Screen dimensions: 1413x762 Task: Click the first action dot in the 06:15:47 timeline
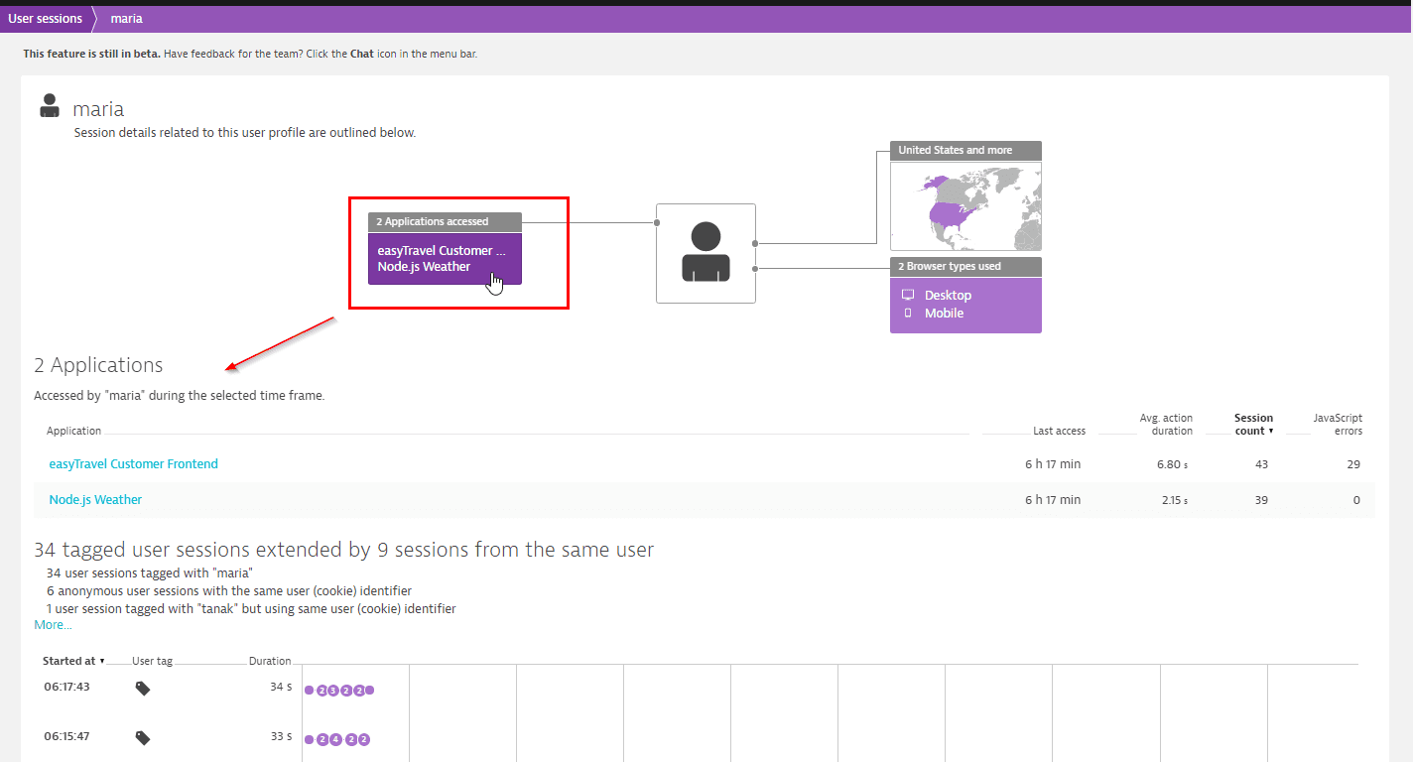point(309,739)
